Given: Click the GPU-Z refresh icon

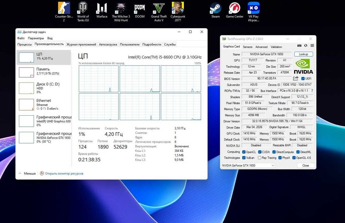Looking at the screenshot, I should [306, 46].
